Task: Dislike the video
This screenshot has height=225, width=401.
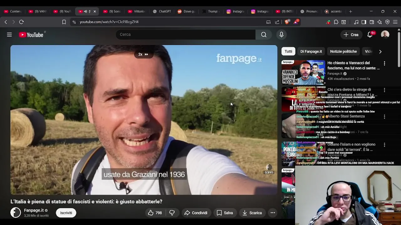Action: 172,213
